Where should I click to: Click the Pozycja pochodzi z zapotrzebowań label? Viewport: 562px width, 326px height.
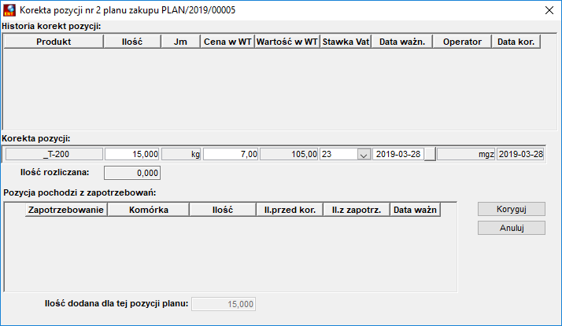79,192
